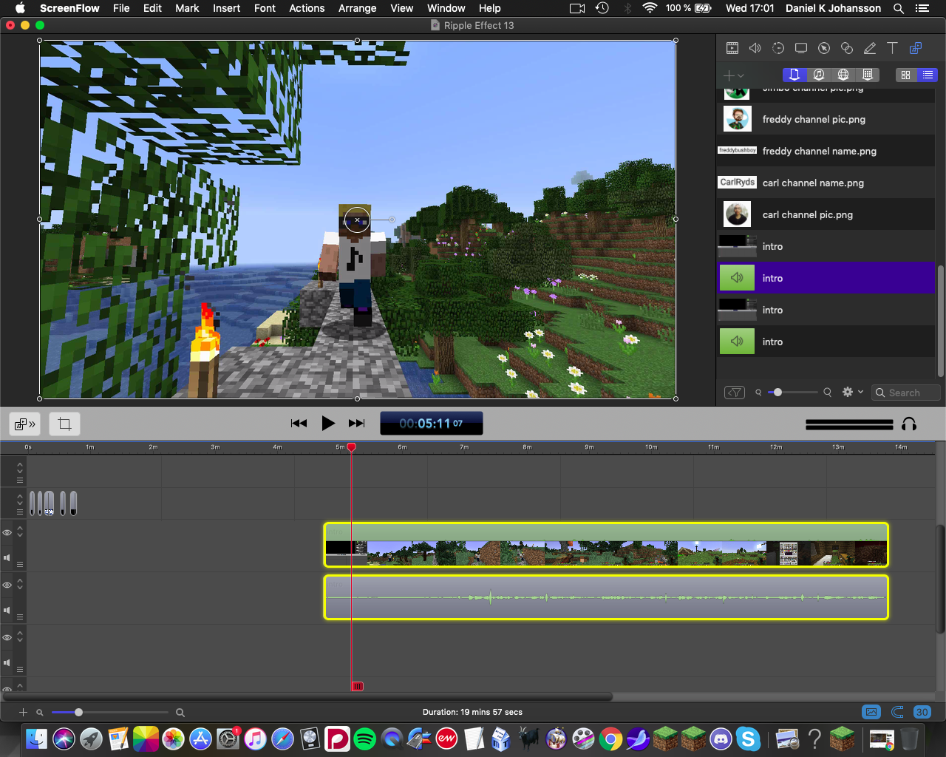Open the File menu

[121, 8]
